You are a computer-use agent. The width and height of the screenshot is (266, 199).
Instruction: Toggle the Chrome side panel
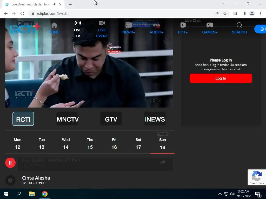244,13
